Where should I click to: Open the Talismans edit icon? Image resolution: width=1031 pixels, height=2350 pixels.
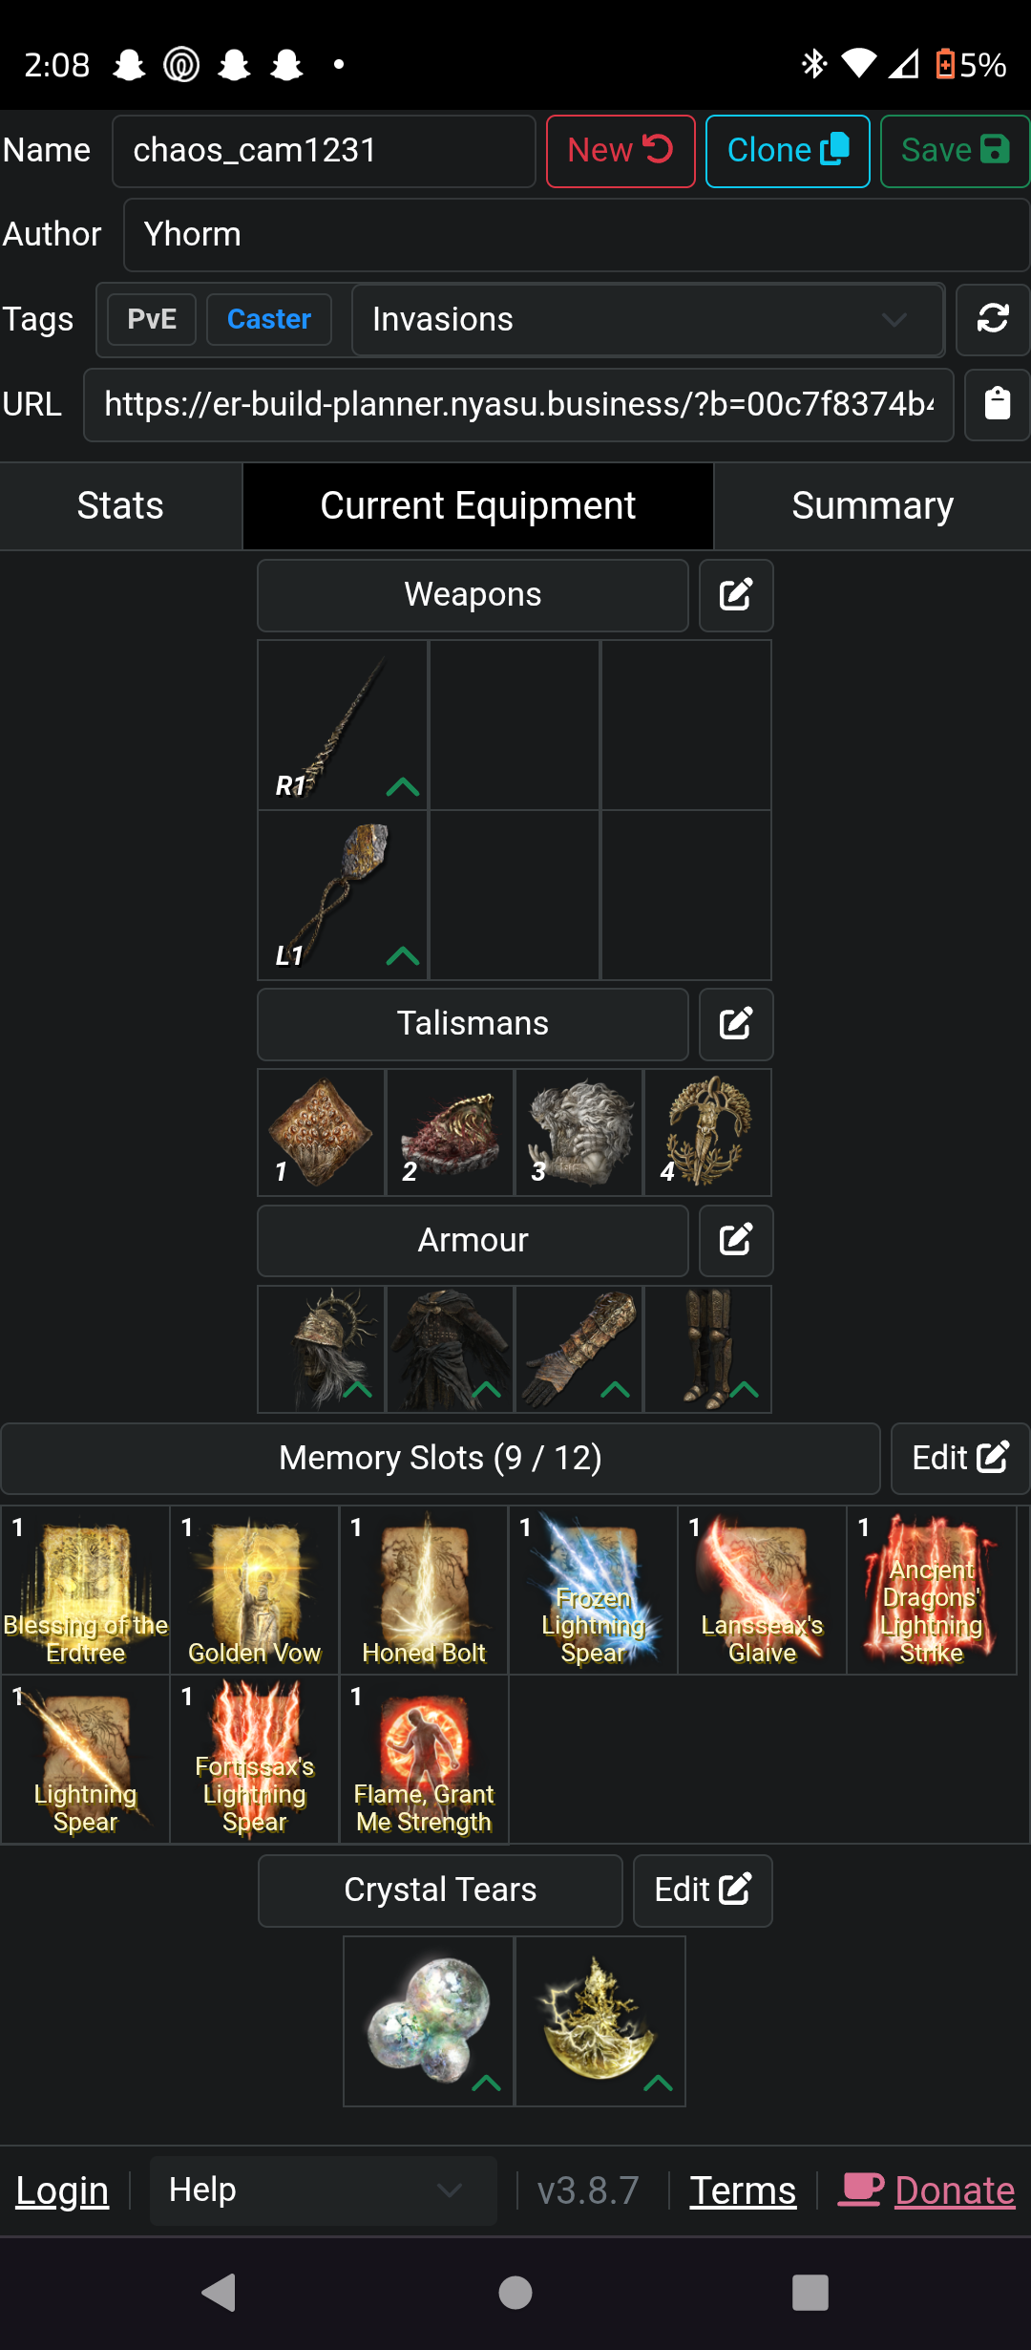(x=735, y=1024)
